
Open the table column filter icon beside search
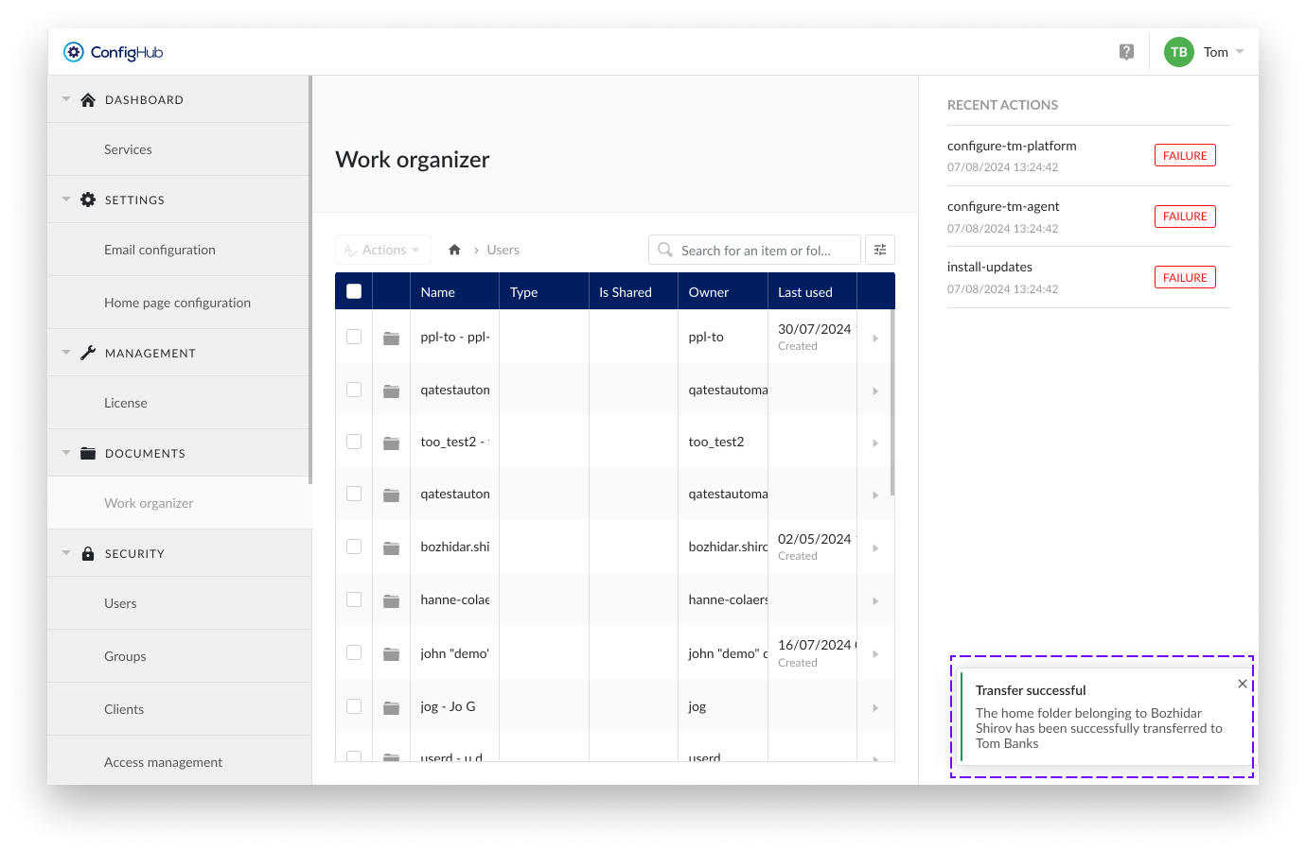[880, 249]
